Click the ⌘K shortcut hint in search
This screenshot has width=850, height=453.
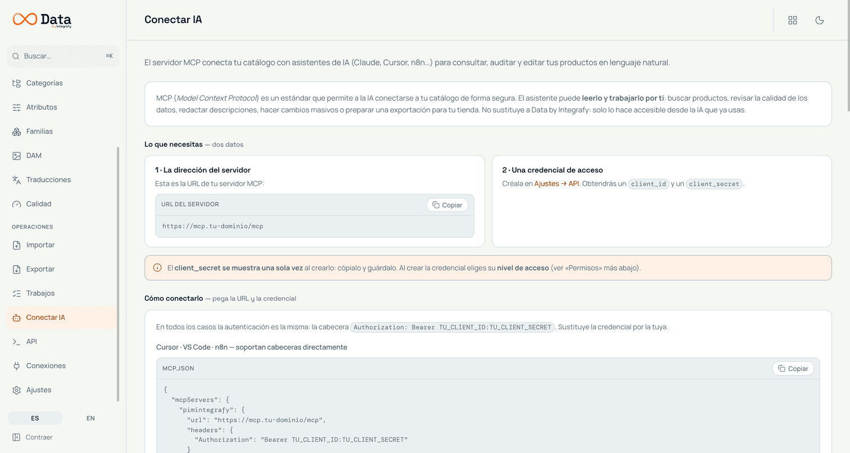pos(109,56)
